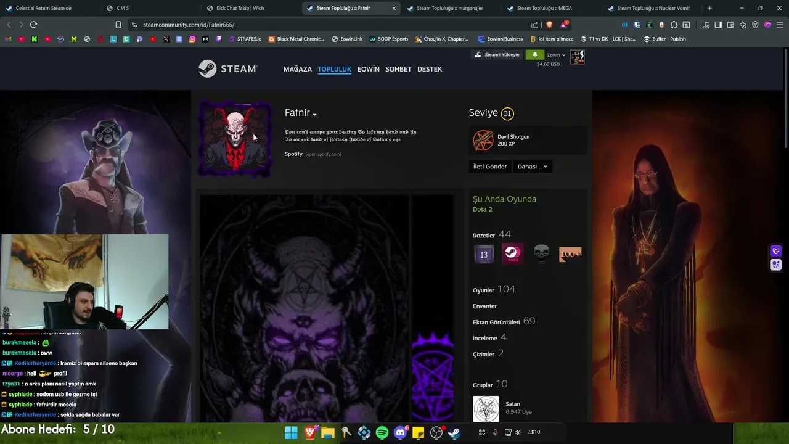Click the İleti Gönder button
789x444 pixels.
point(490,166)
